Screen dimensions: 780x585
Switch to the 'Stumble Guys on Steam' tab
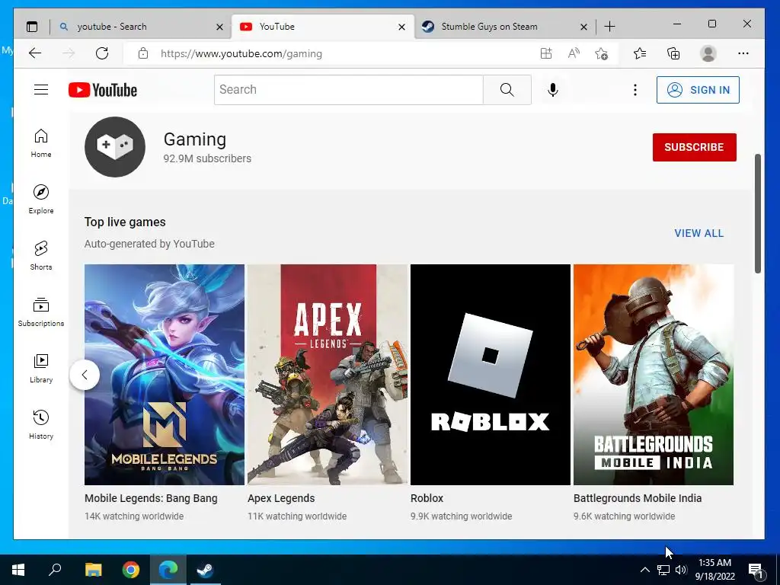coord(504,27)
